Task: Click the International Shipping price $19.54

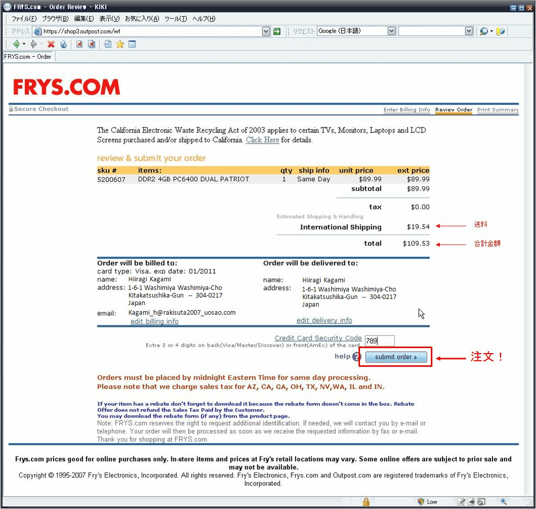Action: click(x=418, y=227)
